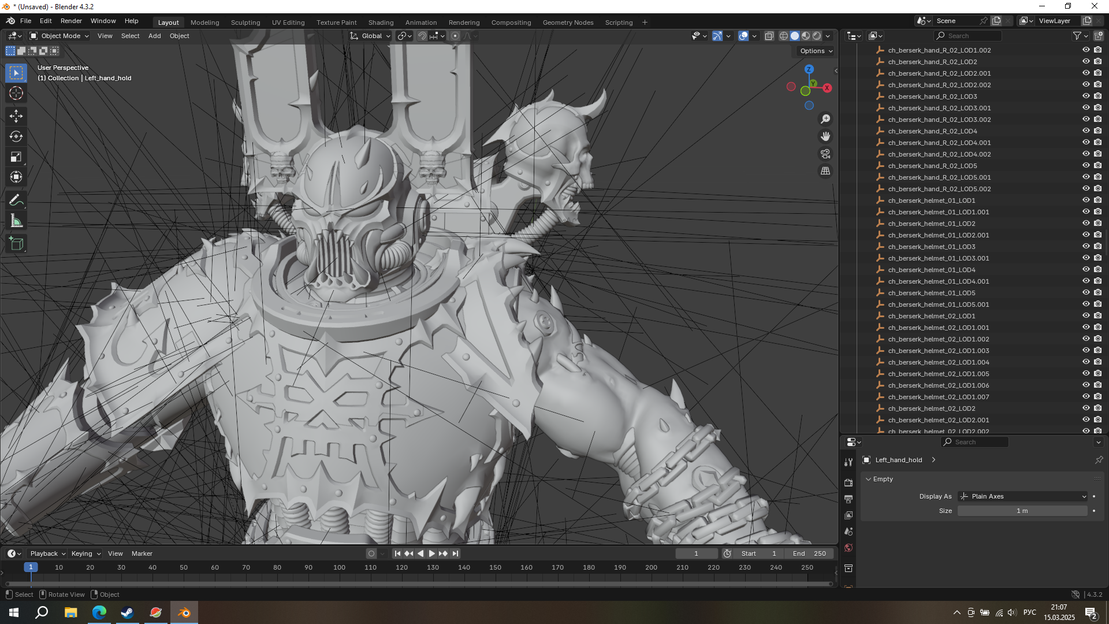Click the Add Cube tool
The height and width of the screenshot is (624, 1109).
(16, 244)
